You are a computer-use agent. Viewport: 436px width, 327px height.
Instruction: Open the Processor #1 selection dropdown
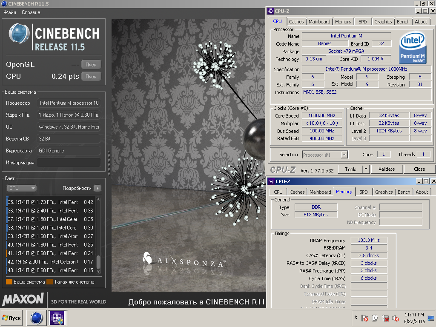pos(325,155)
